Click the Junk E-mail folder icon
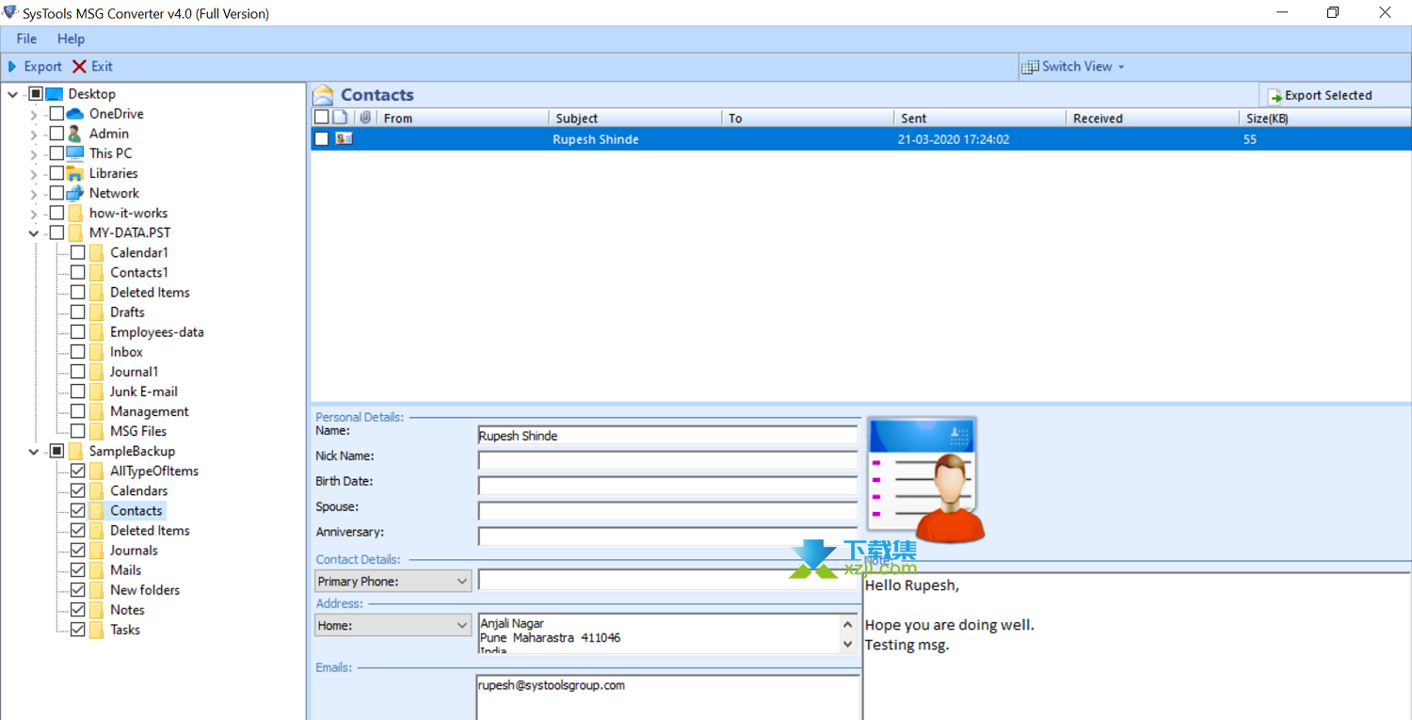This screenshot has height=720, width=1412. click(x=96, y=392)
